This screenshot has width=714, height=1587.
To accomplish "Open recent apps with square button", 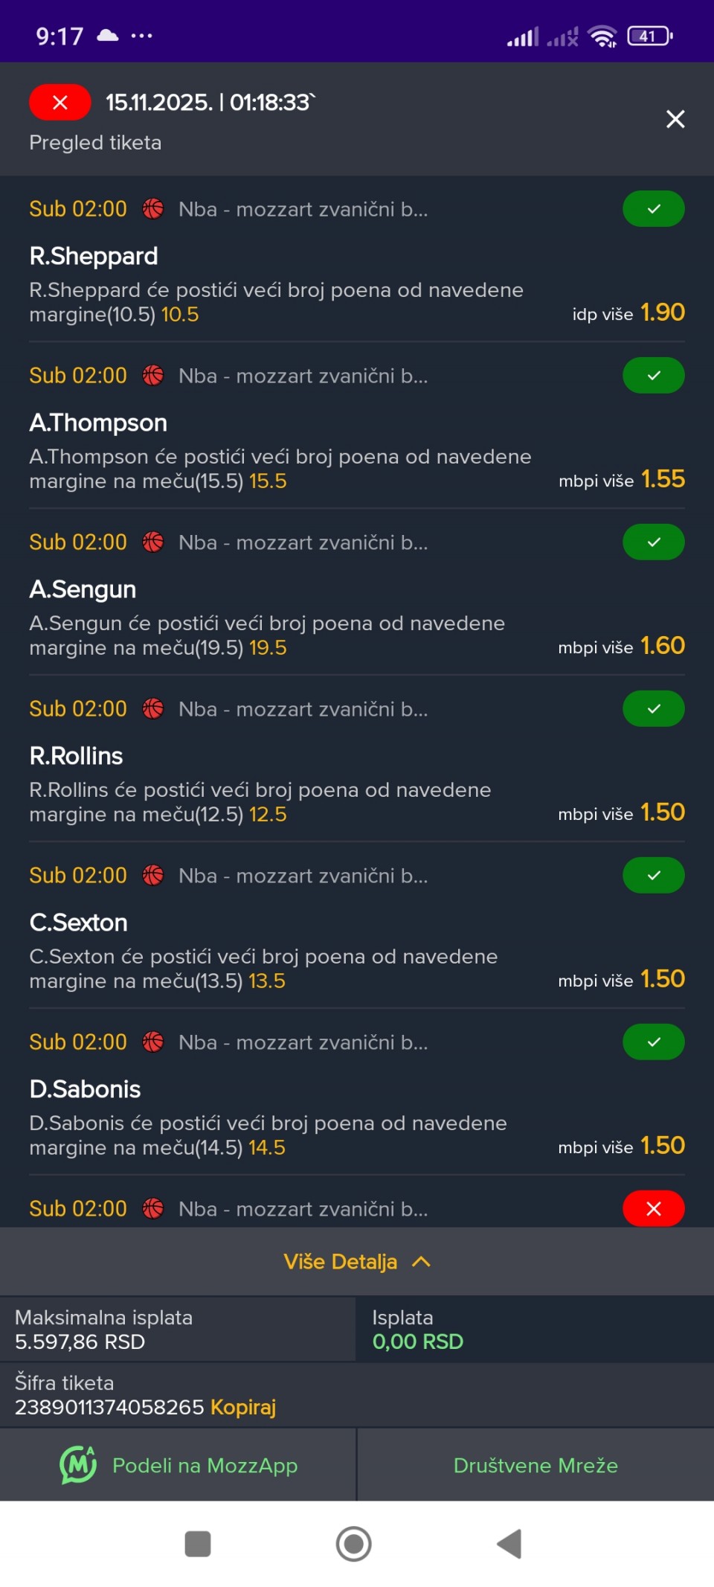I will click(x=198, y=1544).
